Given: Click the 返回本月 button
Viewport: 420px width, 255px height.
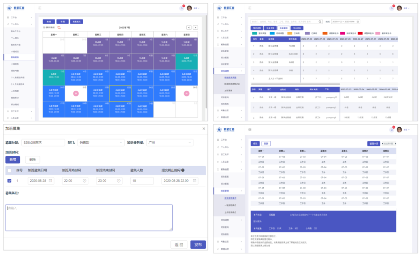Looking at the screenshot, I should click(x=373, y=143).
